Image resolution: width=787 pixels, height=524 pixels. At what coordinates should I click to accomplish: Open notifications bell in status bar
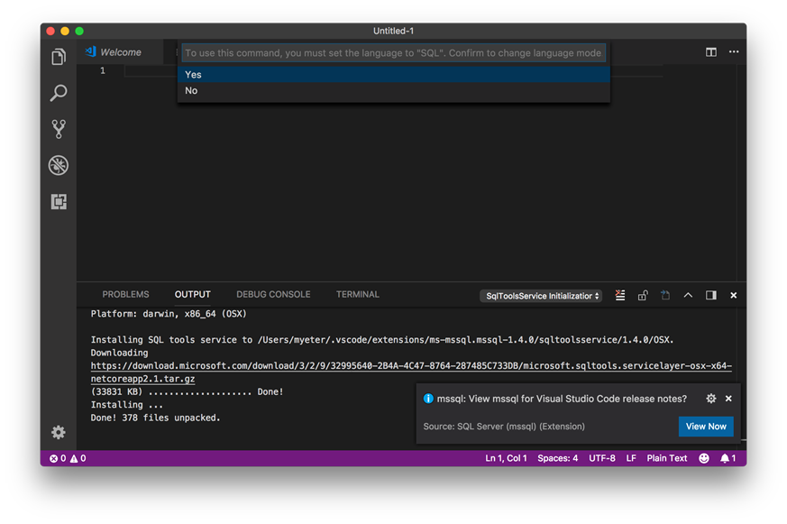click(x=728, y=458)
